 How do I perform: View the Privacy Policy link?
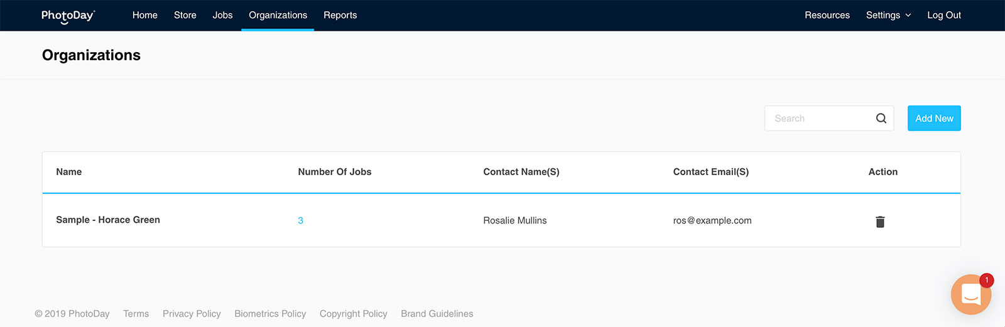pyautogui.click(x=192, y=314)
